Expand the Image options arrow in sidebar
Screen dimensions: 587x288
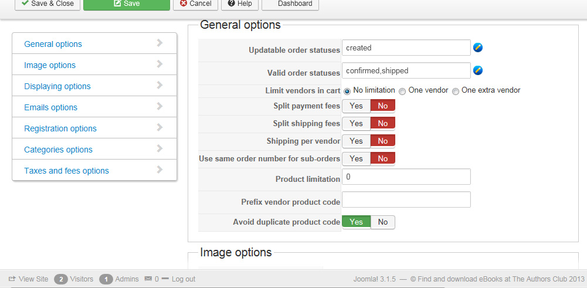(160, 65)
